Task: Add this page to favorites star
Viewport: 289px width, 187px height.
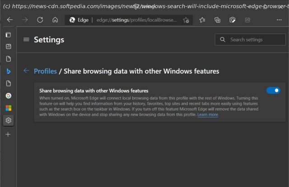Action: [x=186, y=20]
